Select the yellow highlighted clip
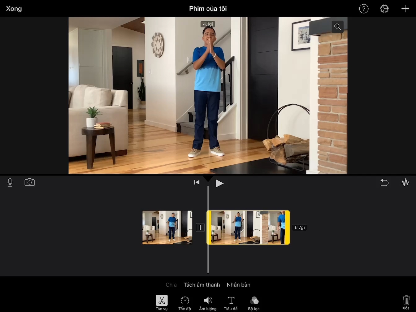 [248, 227]
